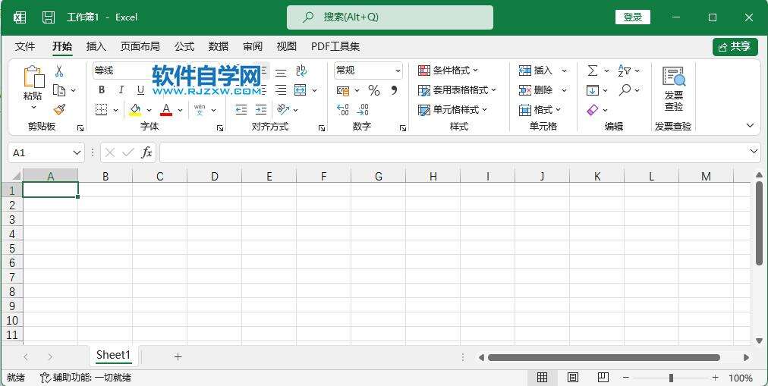The image size is (768, 386).
Task: Select the Sheet1 worksheet tab
Action: [x=114, y=355]
